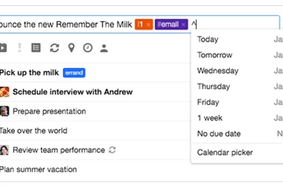Remove the #email tag
Image resolution: width=283 pixels, height=188 pixels.
pyautogui.click(x=183, y=24)
